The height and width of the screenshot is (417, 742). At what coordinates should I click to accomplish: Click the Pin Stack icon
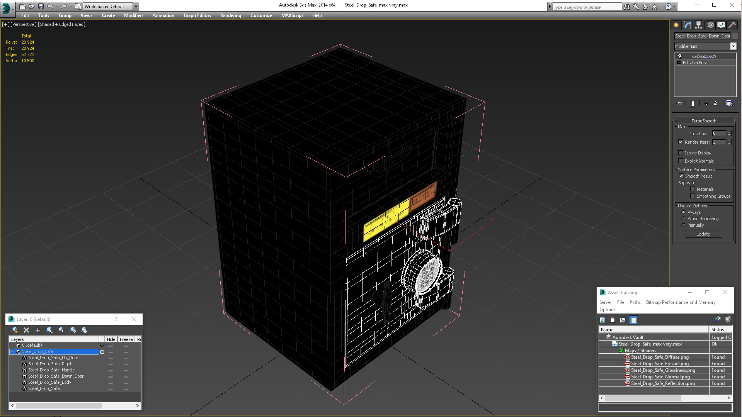pos(679,103)
